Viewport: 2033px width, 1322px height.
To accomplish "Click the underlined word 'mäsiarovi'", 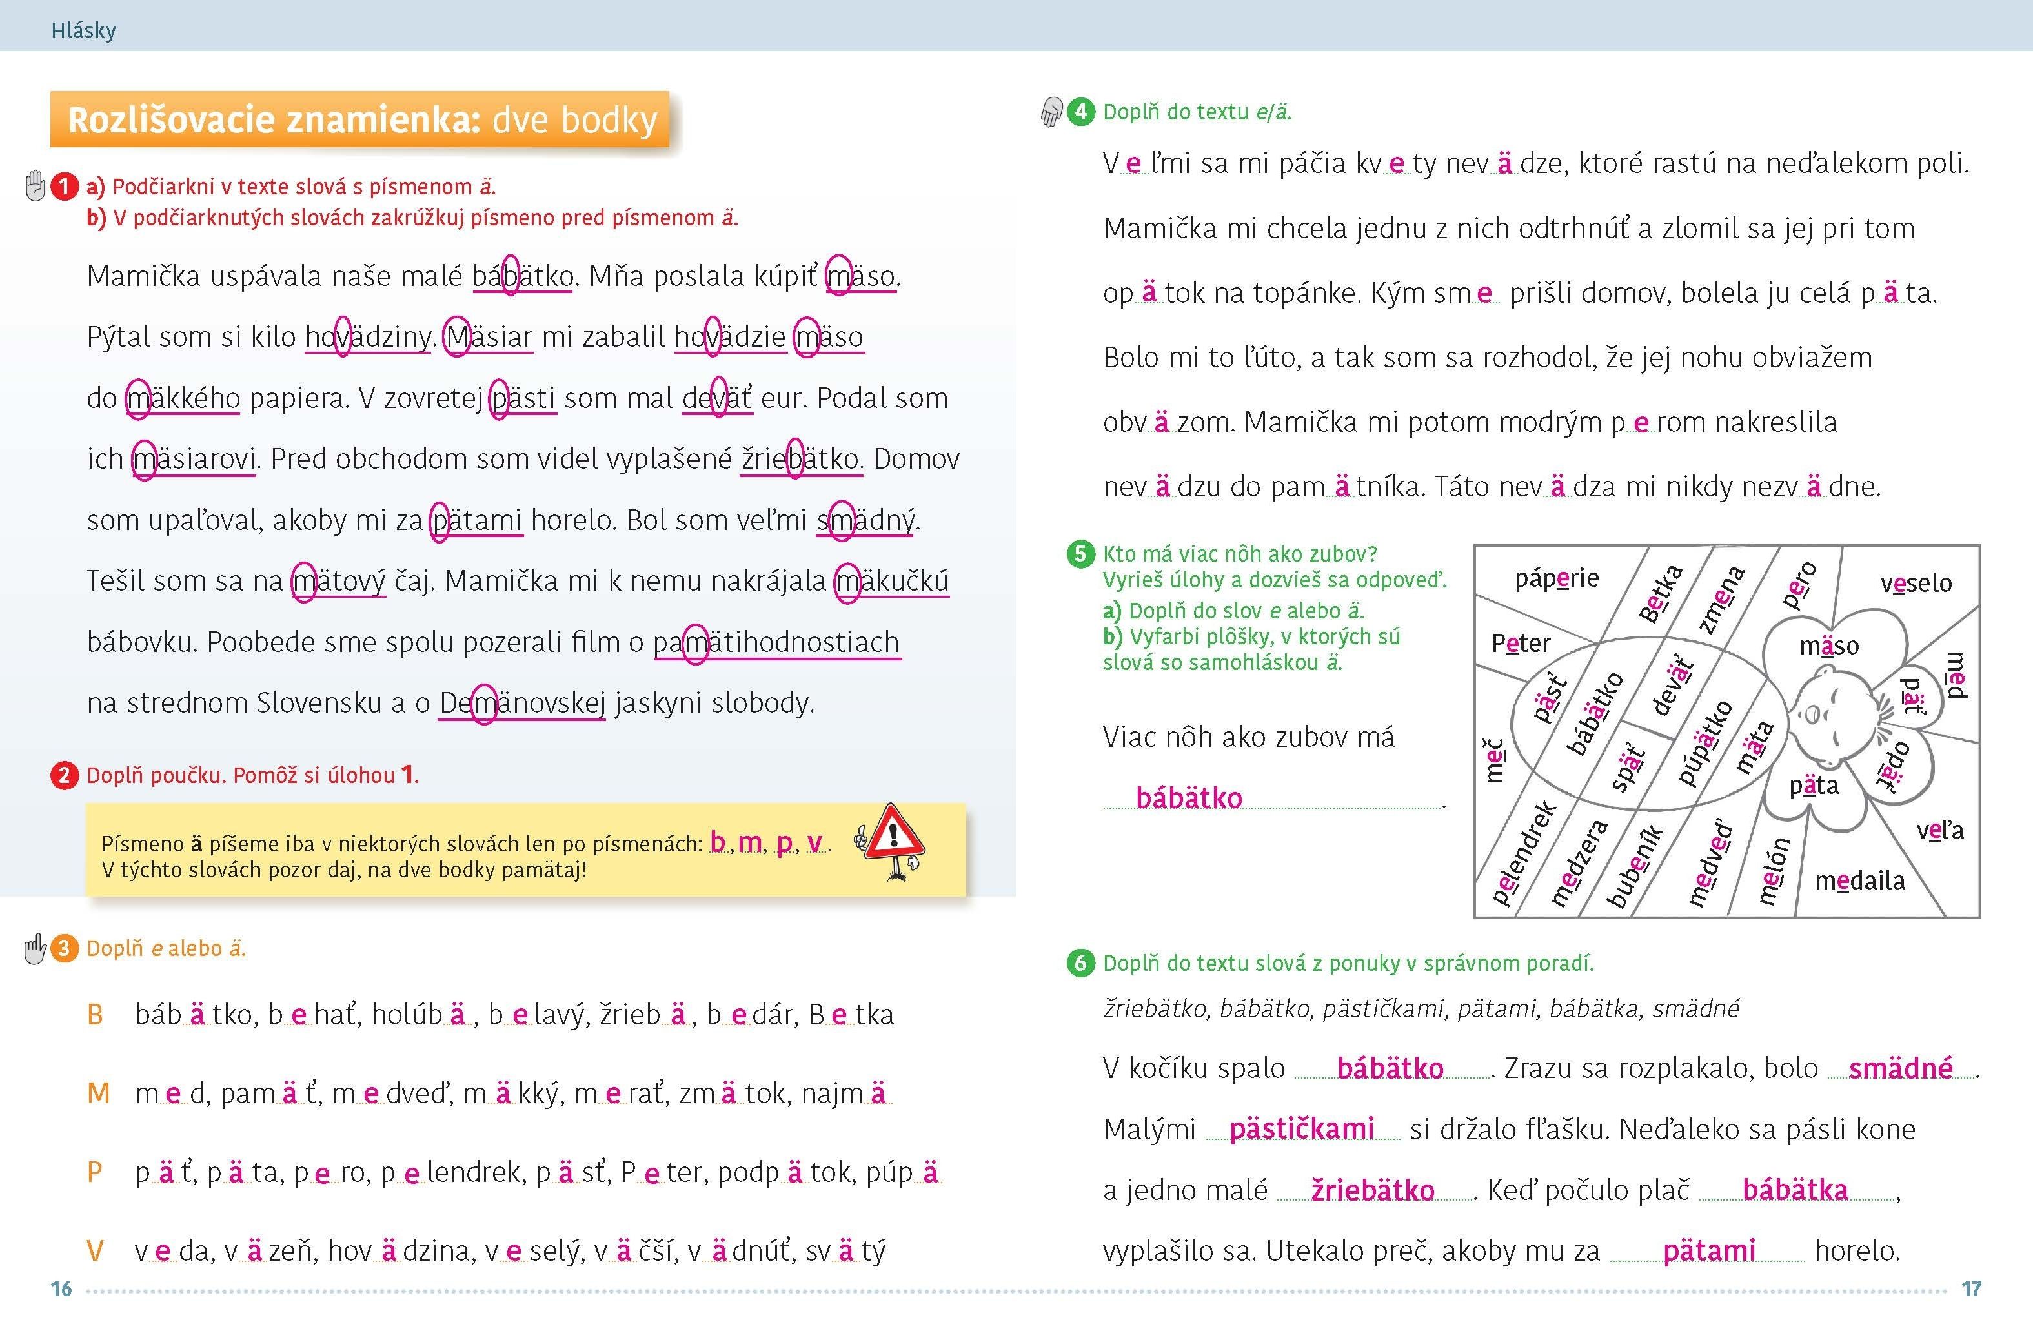I will [194, 459].
